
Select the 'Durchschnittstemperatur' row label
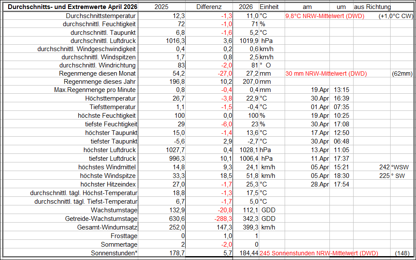point(101,16)
